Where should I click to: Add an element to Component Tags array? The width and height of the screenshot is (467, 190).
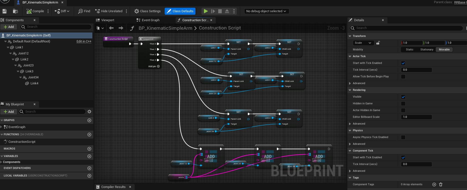(x=434, y=185)
